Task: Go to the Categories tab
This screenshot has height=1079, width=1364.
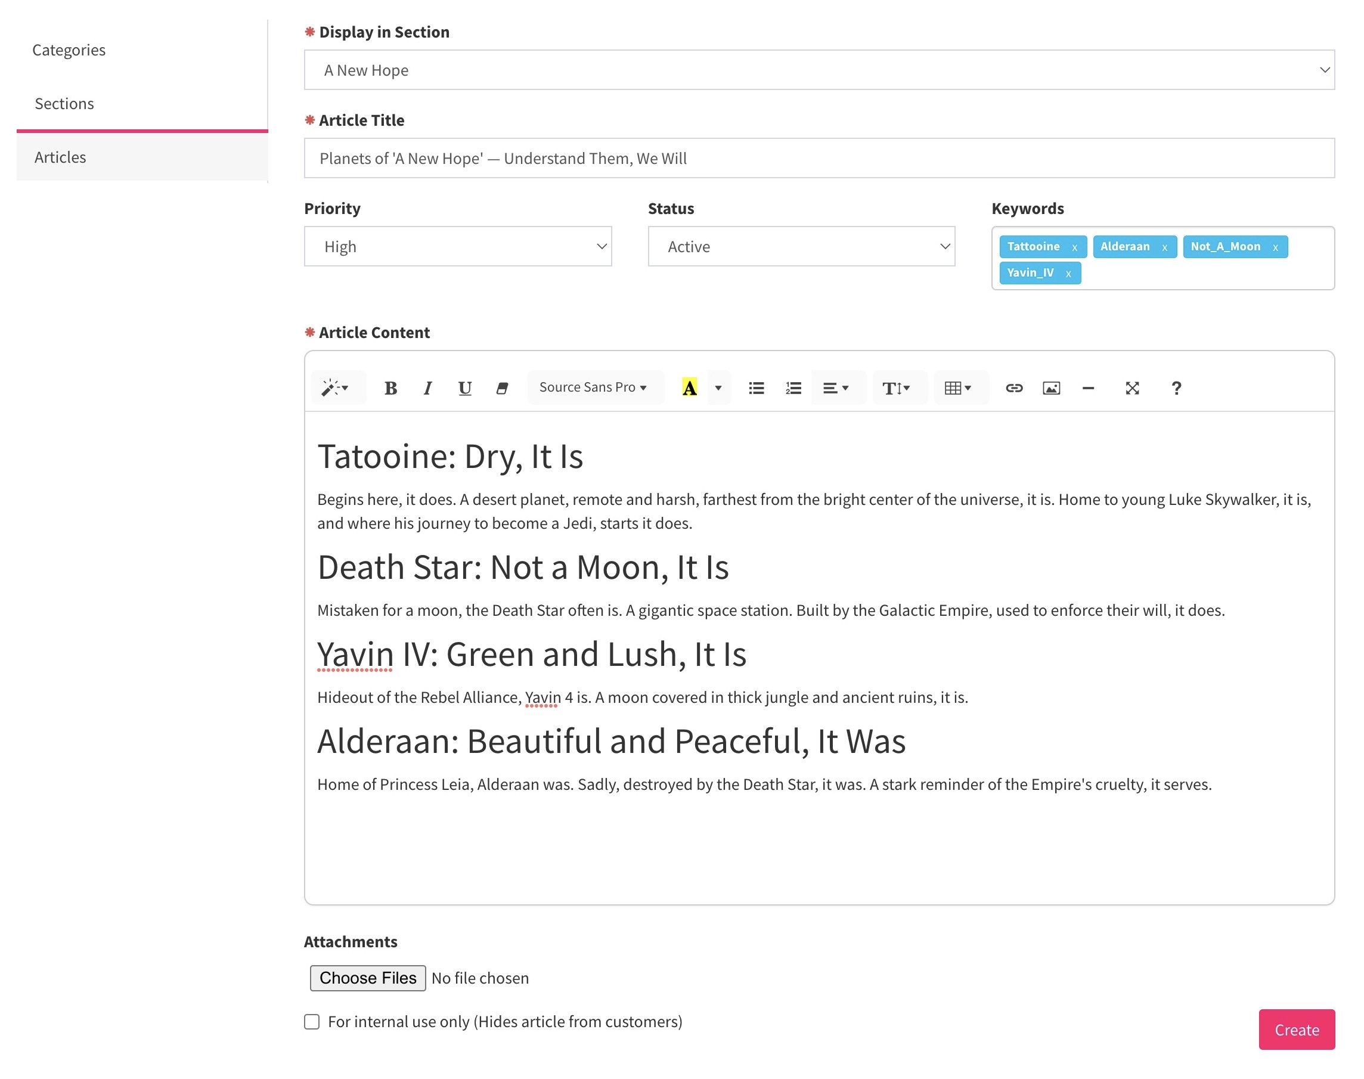Action: pos(69,50)
